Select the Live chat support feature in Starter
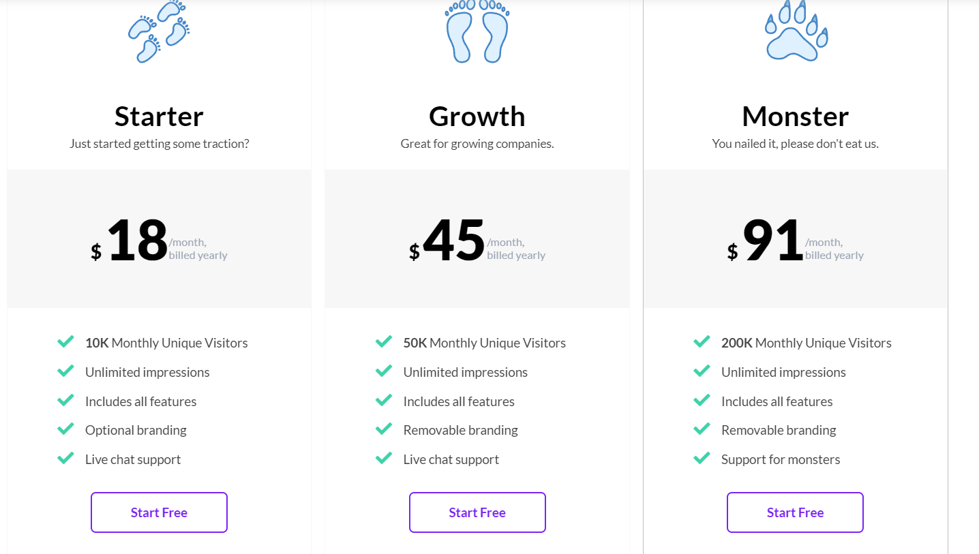This screenshot has height=554, width=979. pyautogui.click(x=132, y=459)
